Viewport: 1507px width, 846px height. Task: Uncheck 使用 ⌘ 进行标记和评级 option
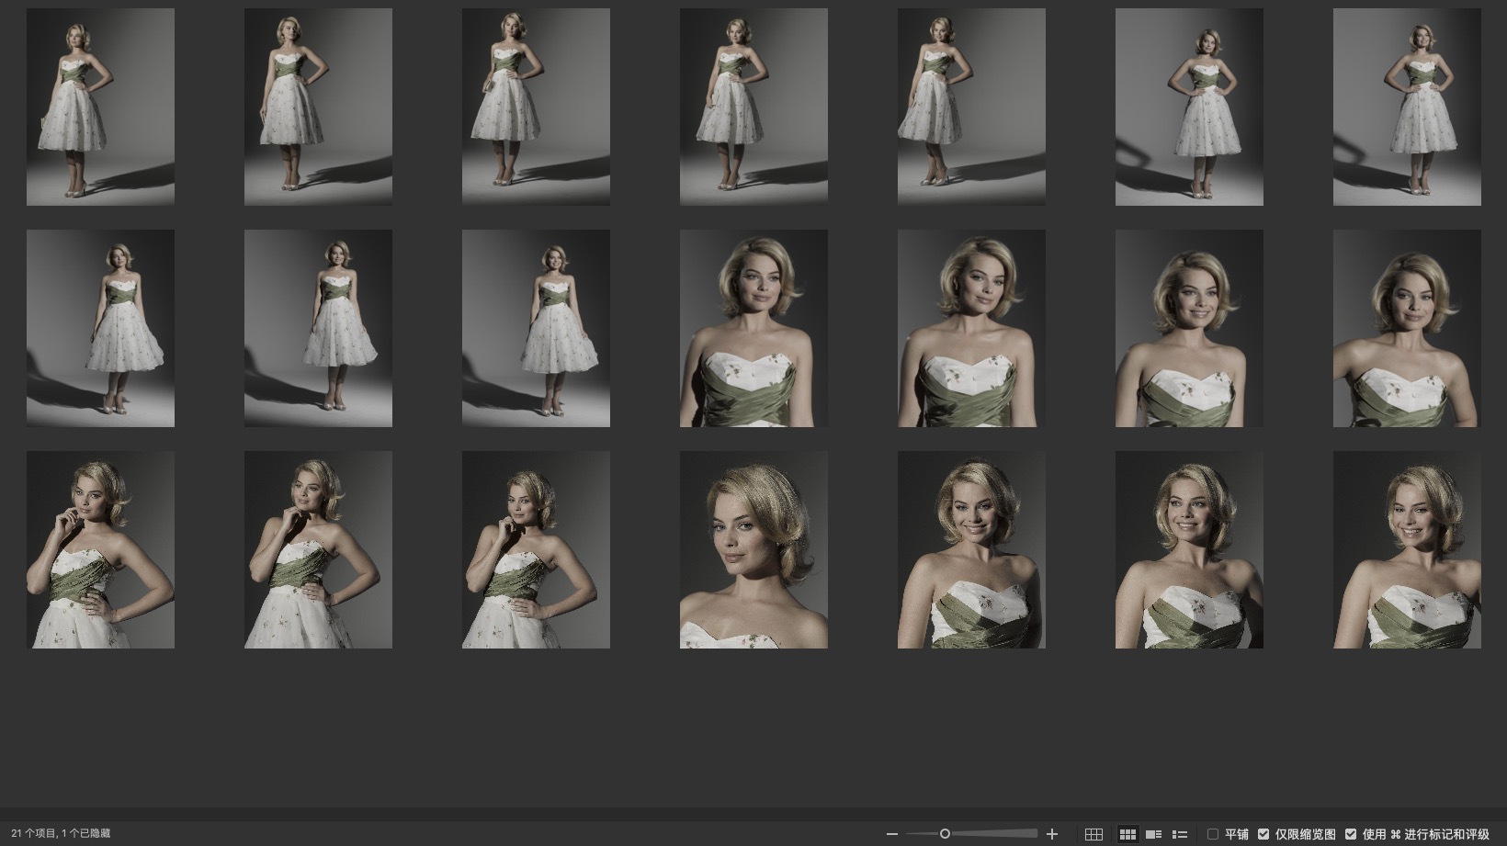(1351, 834)
